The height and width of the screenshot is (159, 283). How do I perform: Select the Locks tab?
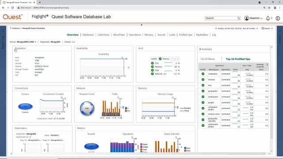[172, 35]
